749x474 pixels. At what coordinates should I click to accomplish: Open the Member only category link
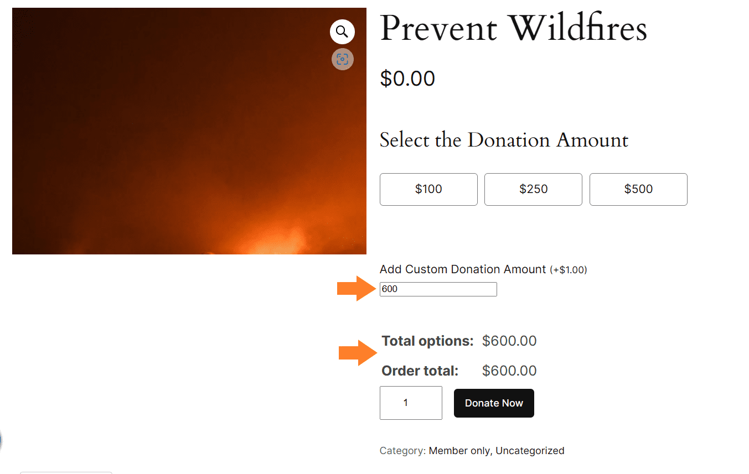coord(459,451)
